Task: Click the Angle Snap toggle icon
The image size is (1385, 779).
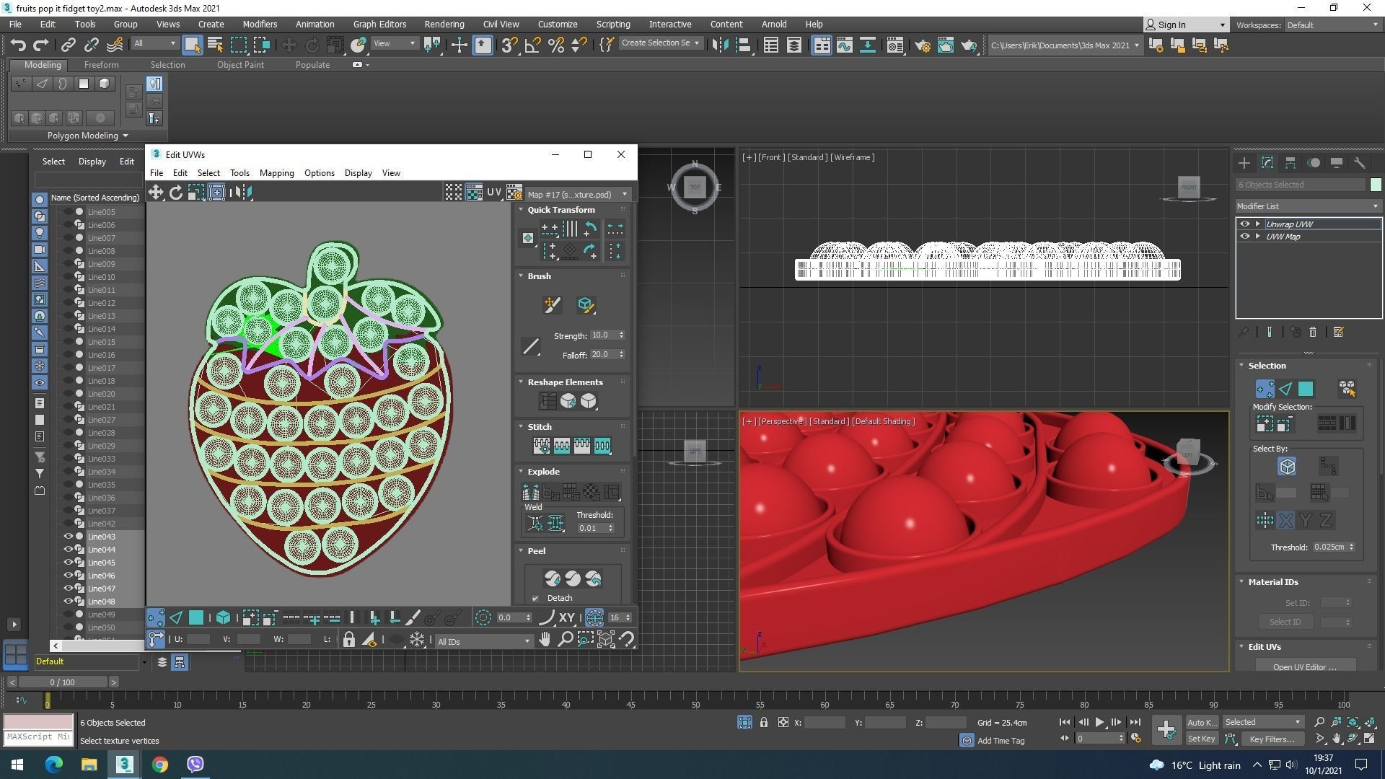Action: (532, 45)
